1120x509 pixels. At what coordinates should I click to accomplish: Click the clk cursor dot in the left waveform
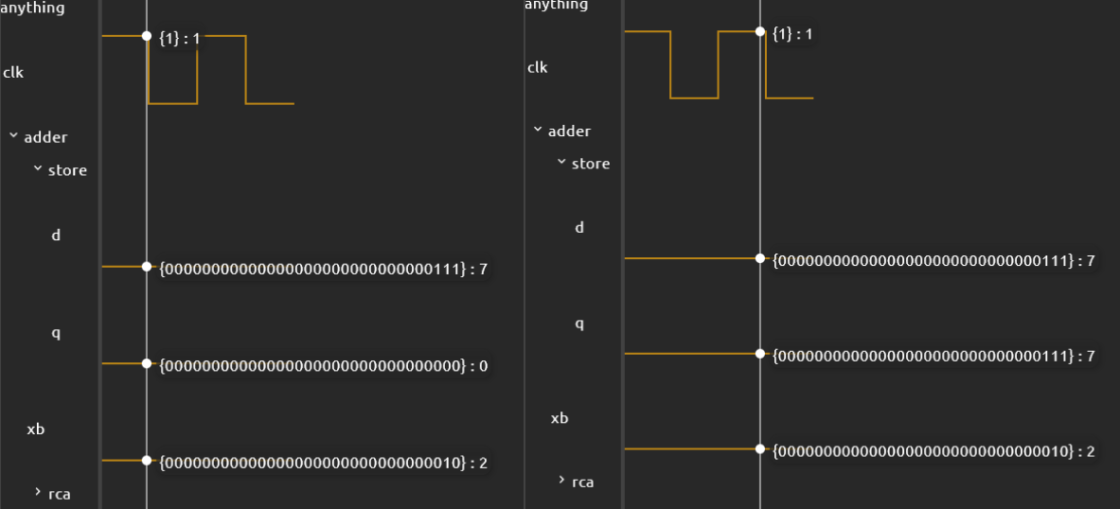pos(147,36)
